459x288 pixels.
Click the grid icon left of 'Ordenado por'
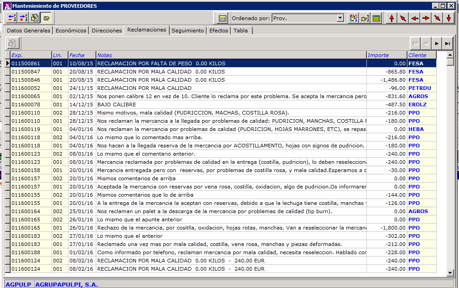click(222, 18)
